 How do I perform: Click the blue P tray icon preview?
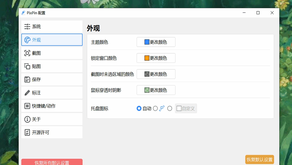pyautogui.click(x=162, y=108)
